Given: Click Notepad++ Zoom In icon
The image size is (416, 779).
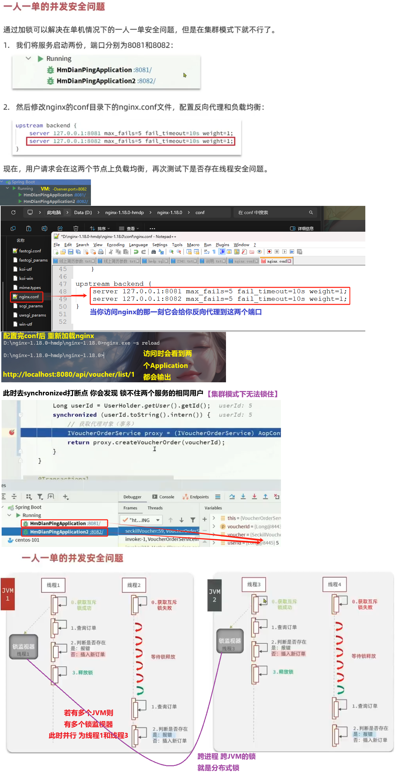Looking at the screenshot, I should pyautogui.click(x=171, y=252).
